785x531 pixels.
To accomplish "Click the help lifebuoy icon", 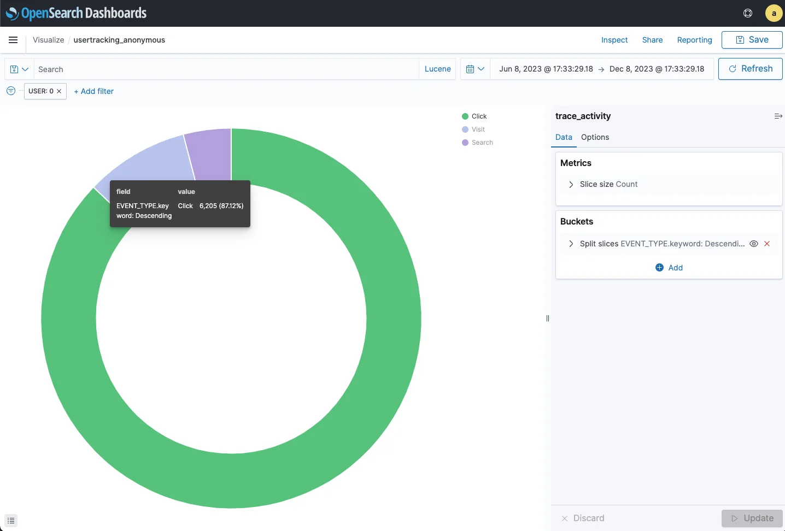I will 748,13.
